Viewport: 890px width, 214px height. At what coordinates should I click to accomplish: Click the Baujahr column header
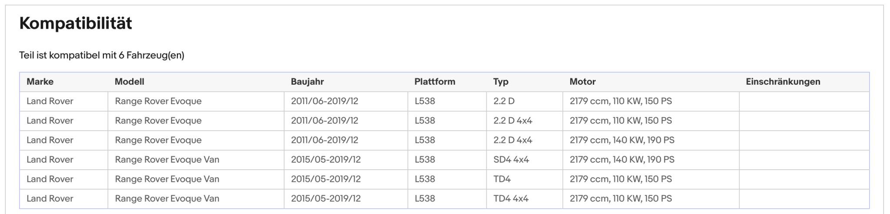[307, 82]
